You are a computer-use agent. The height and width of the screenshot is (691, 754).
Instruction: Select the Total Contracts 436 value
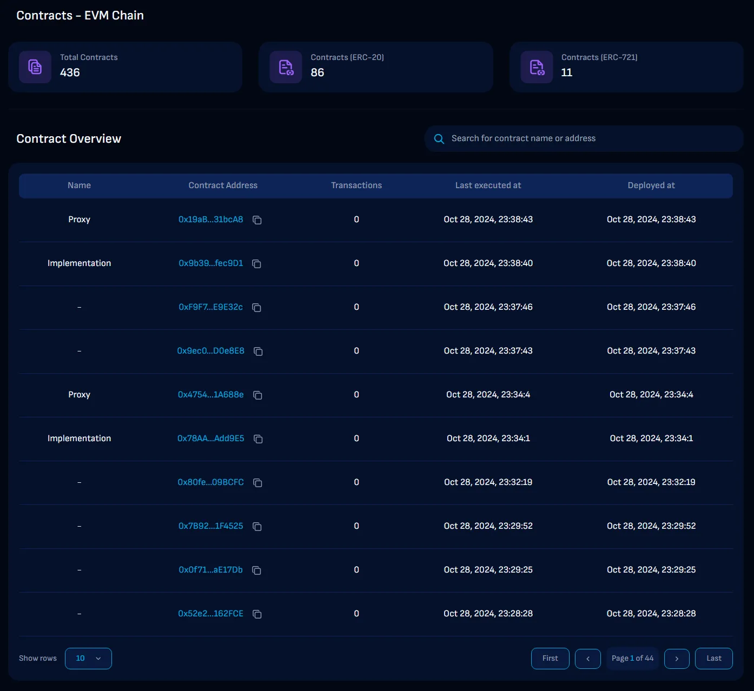pos(70,72)
